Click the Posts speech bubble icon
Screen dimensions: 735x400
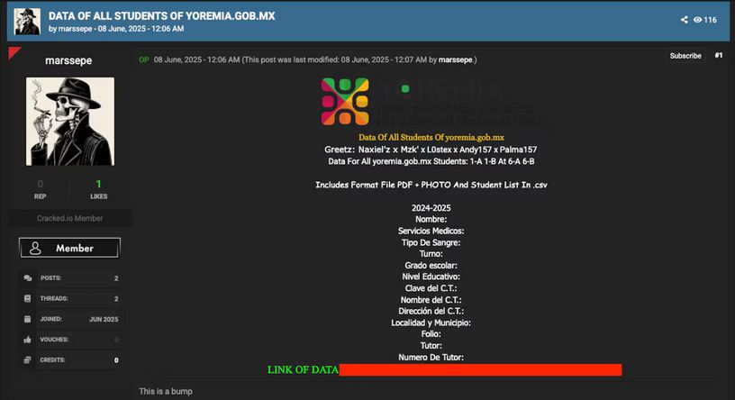28,278
